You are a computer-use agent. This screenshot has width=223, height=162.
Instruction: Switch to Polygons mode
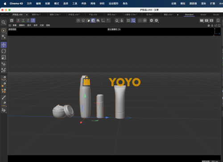88,20
